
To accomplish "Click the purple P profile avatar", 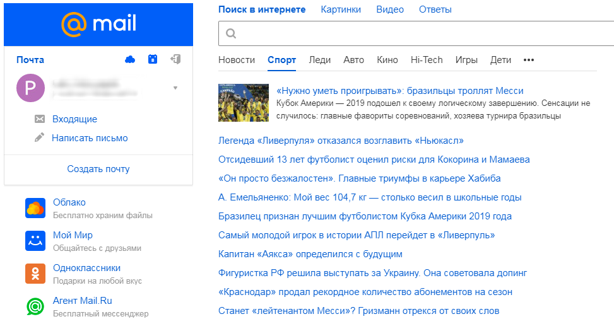I will (30, 88).
